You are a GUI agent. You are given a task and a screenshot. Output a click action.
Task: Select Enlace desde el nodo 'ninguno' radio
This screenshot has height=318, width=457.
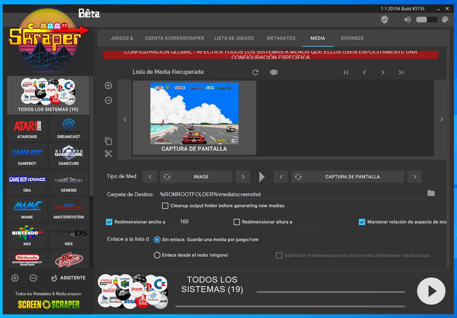click(157, 255)
